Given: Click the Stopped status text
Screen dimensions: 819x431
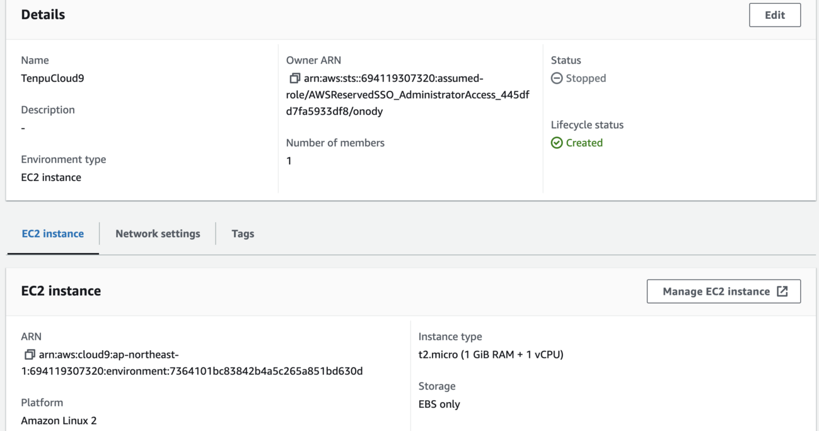Looking at the screenshot, I should [586, 78].
